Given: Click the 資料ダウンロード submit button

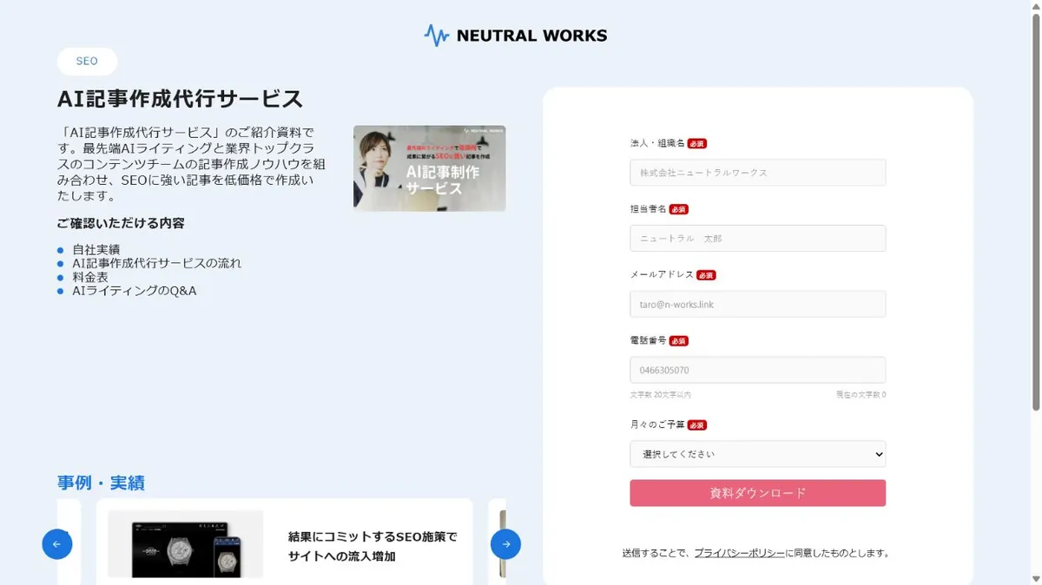Looking at the screenshot, I should click(757, 493).
